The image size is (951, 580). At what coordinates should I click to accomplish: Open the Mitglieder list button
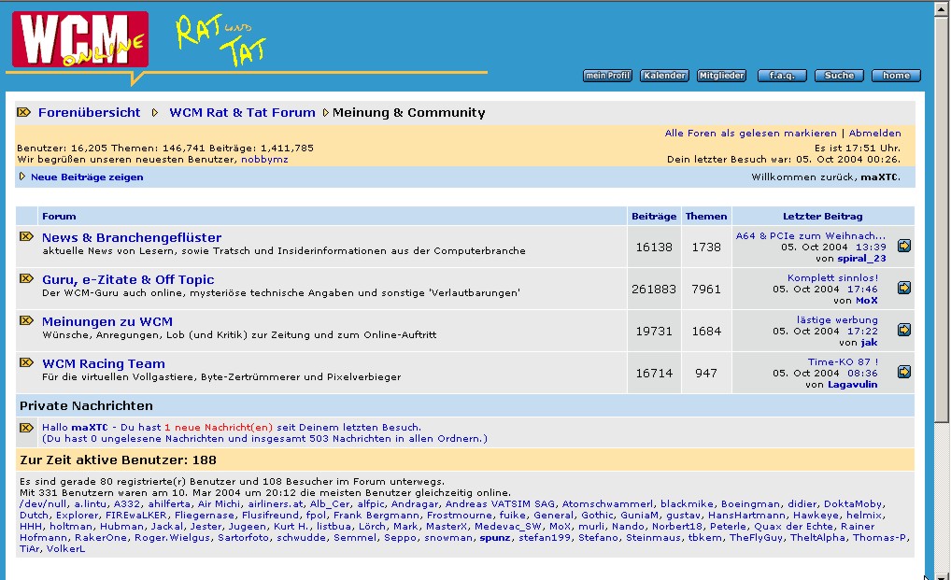(721, 75)
